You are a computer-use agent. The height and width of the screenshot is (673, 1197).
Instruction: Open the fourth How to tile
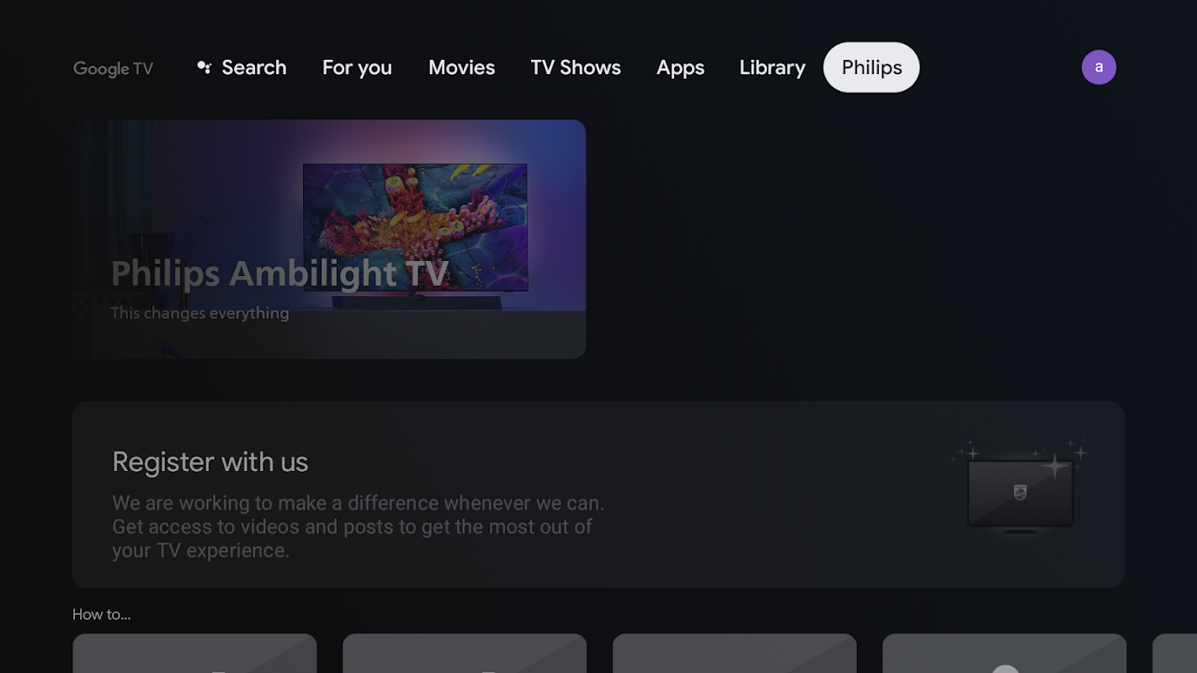(x=1004, y=654)
